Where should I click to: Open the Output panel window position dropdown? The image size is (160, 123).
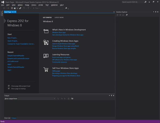tap(109, 96)
